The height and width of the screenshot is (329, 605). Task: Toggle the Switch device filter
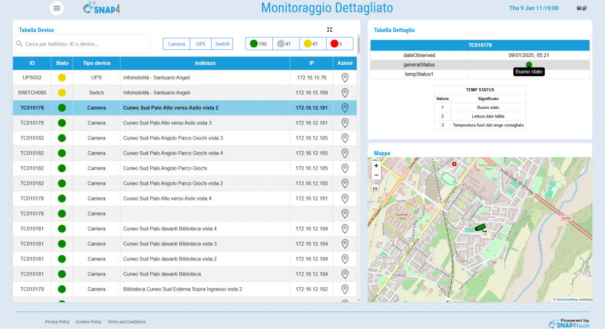(222, 44)
